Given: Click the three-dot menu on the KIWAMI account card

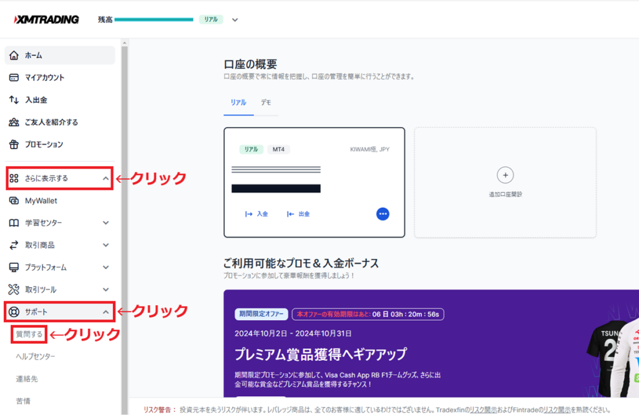Looking at the screenshot, I should [383, 213].
